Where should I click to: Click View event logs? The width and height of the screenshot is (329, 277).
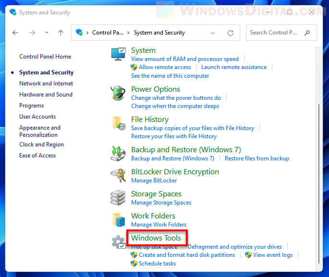(273, 255)
